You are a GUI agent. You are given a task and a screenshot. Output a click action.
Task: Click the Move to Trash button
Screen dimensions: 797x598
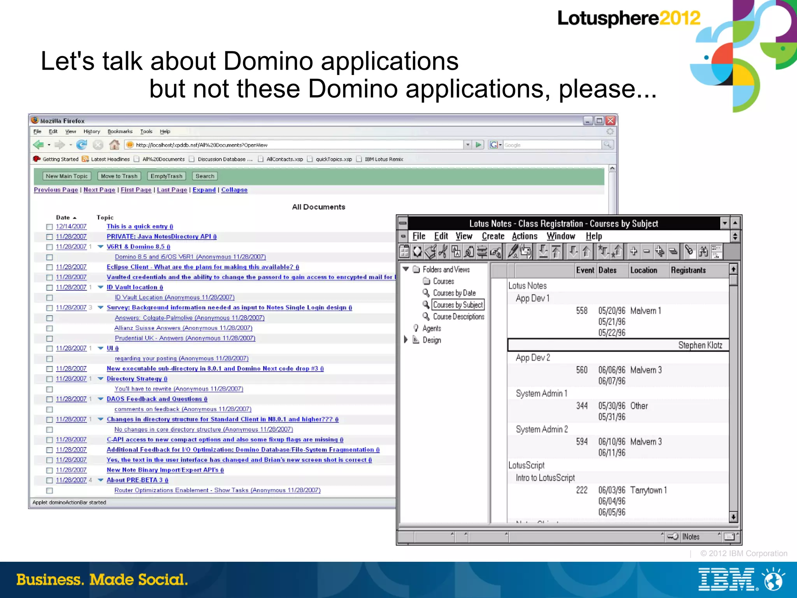coord(119,176)
